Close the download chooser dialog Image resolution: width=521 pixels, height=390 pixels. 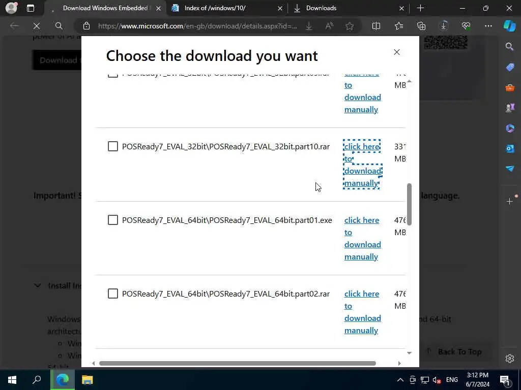pyautogui.click(x=397, y=52)
